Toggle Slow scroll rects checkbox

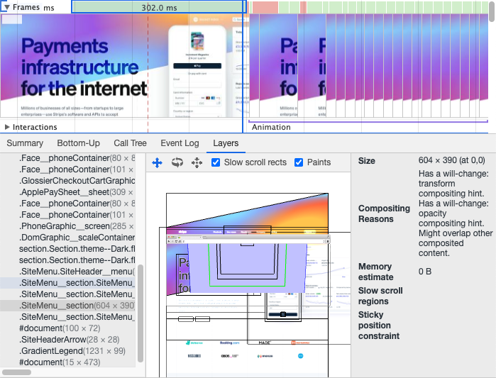click(x=216, y=162)
